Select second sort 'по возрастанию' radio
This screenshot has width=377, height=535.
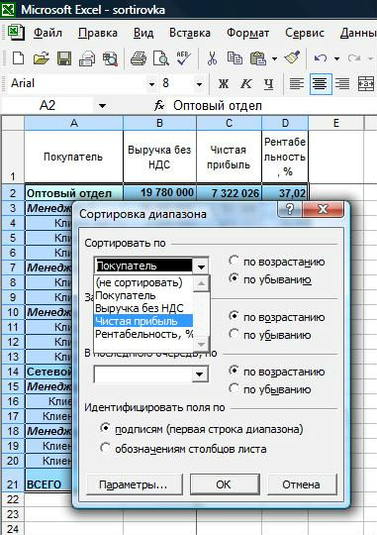click(x=234, y=316)
